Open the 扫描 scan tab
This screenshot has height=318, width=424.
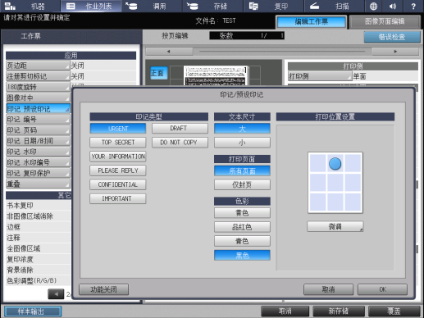coord(334,6)
